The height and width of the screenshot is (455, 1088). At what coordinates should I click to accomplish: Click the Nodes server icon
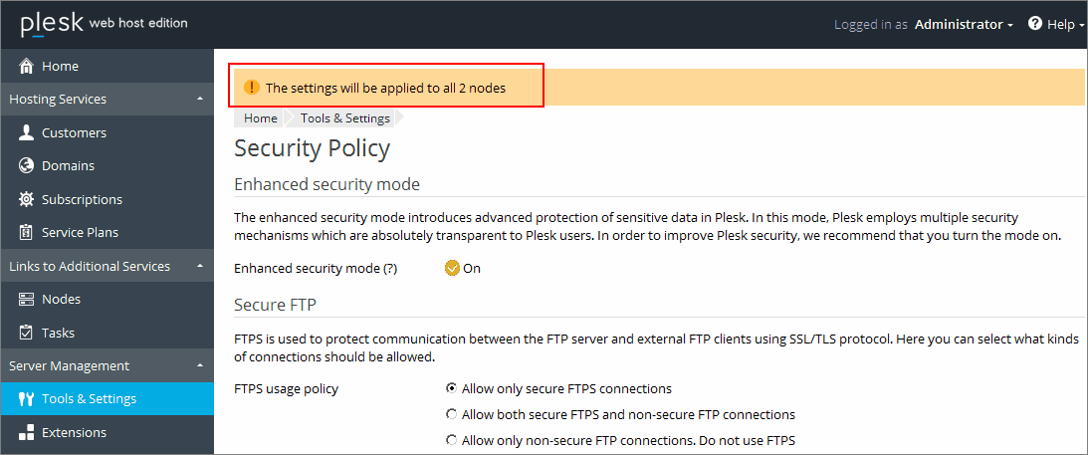coord(26,299)
